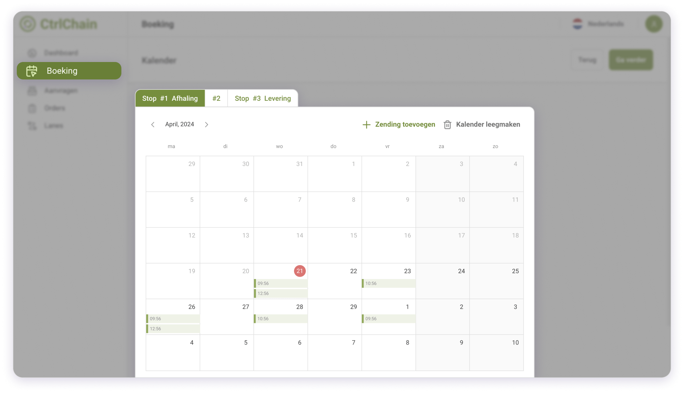Open the 09:56 slot on Friday May 1
This screenshot has height=393, width=684.
point(388,319)
